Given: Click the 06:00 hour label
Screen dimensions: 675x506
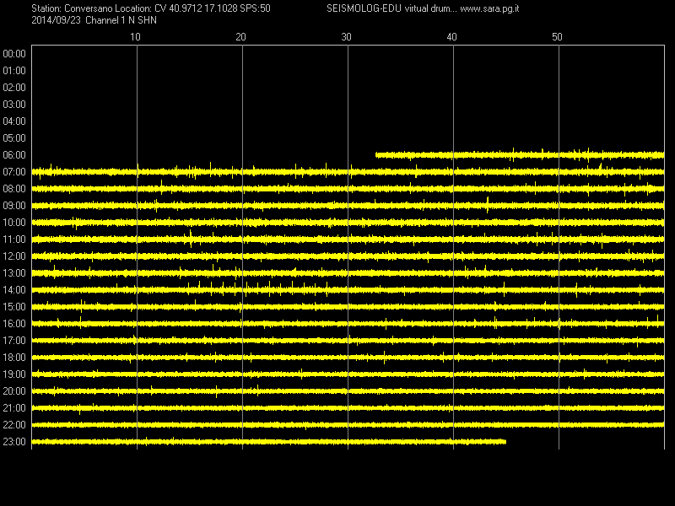Looking at the screenshot, I should (14, 155).
